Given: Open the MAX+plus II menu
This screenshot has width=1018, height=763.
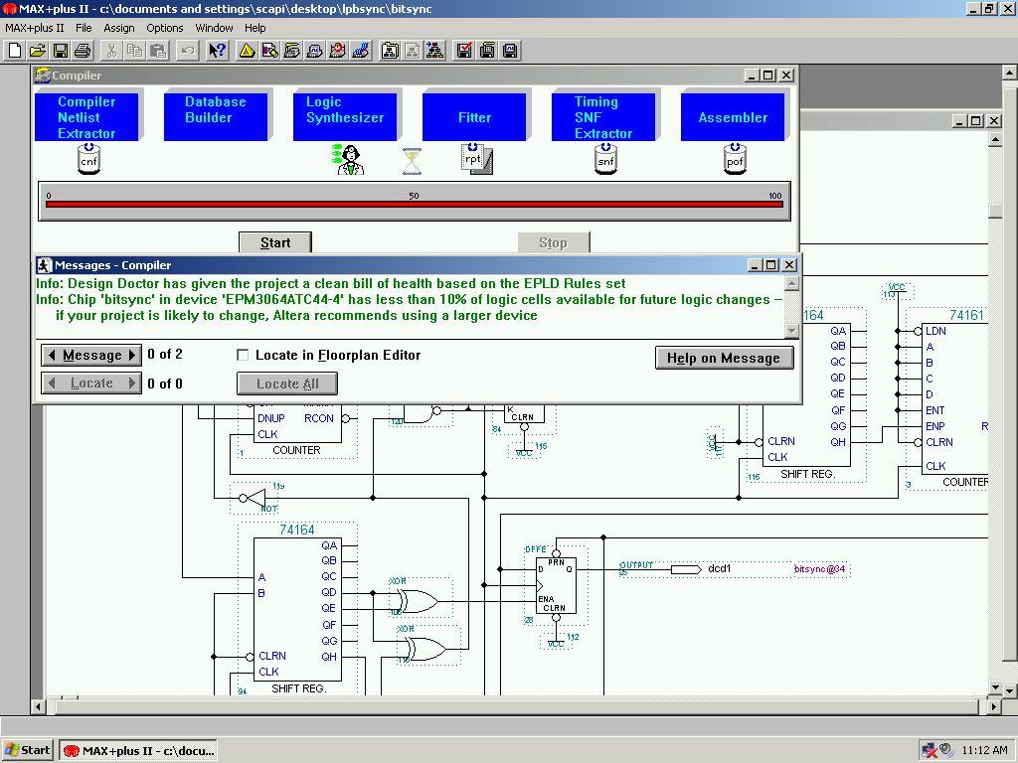Looking at the screenshot, I should (x=35, y=28).
